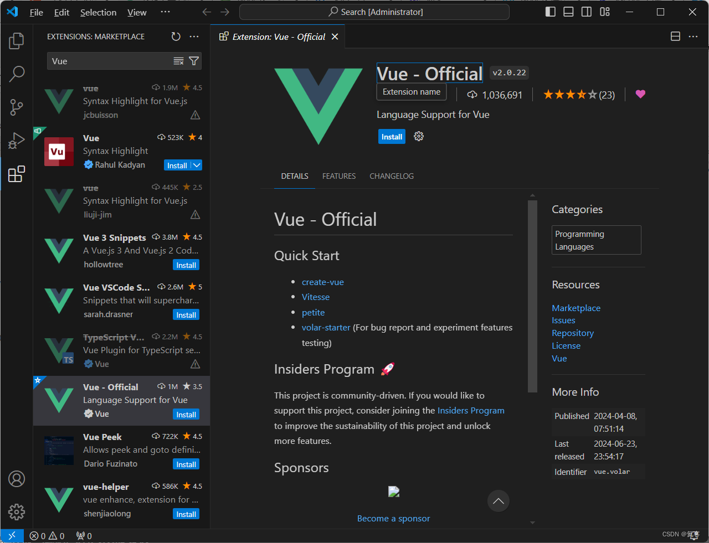Viewport: 709px width, 543px height.
Task: Install the vue-helper extension
Action: 186,514
